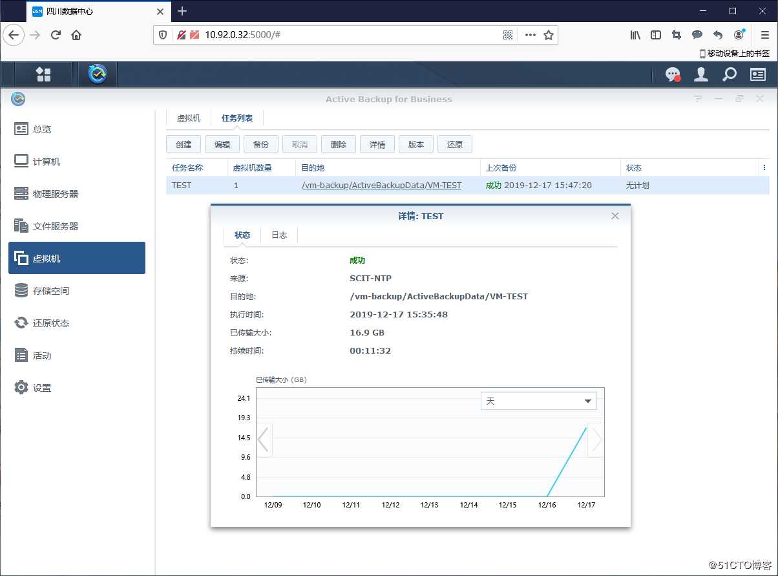Click the tracking protection shield icon
This screenshot has height=576, width=778.
click(x=163, y=35)
